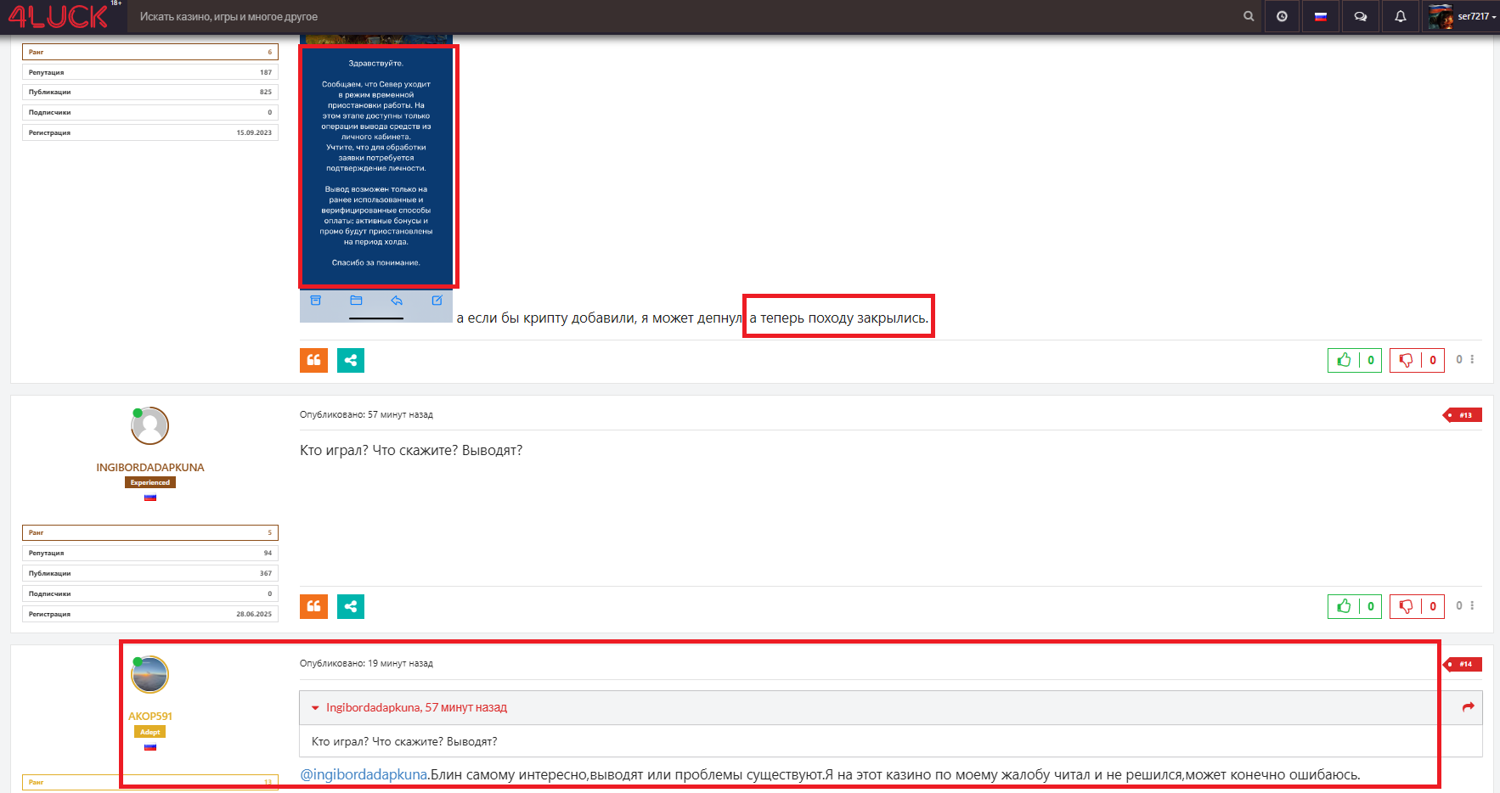
Task: Click the reply arrow on the quoted message
Action: (1468, 707)
